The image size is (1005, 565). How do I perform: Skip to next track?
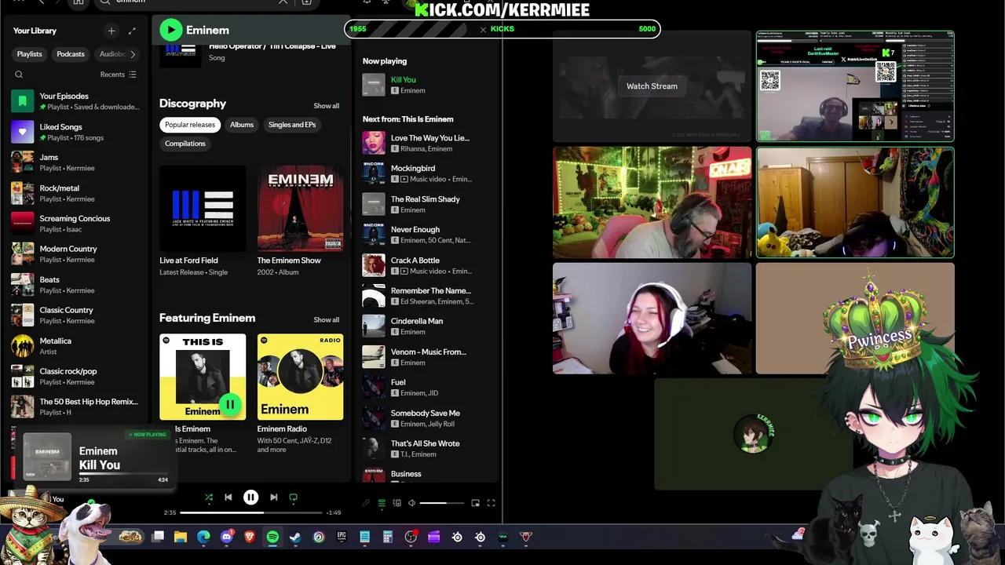point(273,498)
